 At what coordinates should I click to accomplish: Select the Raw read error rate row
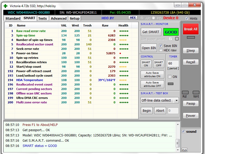(71, 31)
